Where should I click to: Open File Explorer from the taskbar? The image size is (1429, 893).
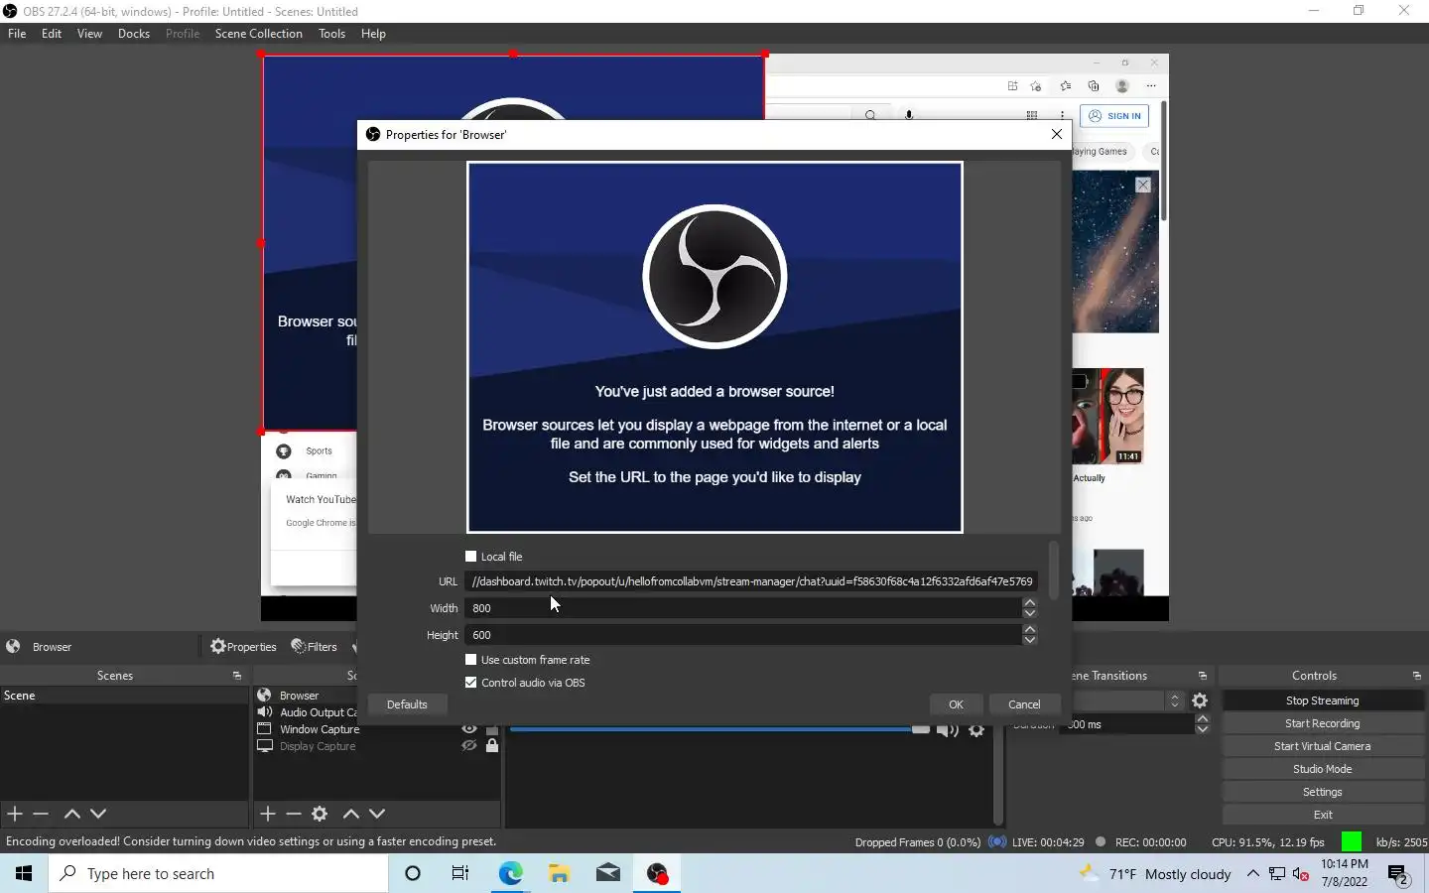tap(560, 873)
